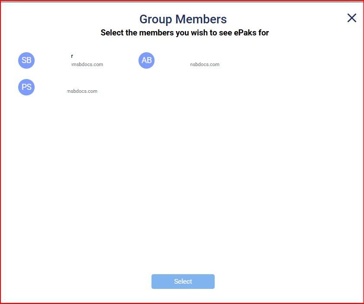Click the email address beside SB avatar
The height and width of the screenshot is (304, 364).
tap(87, 65)
